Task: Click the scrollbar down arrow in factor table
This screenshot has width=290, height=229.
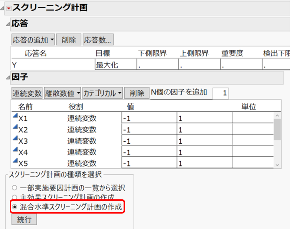Action: click(277, 165)
